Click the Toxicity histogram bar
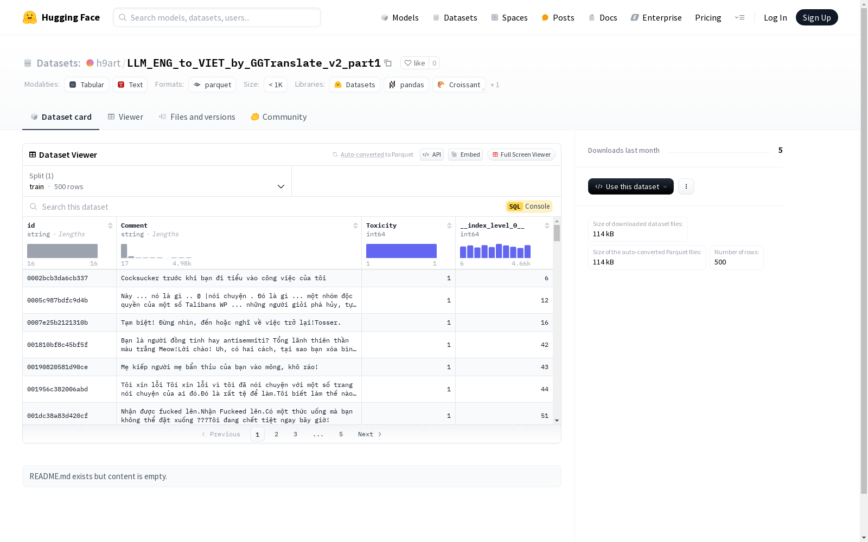The width and height of the screenshot is (868, 542). click(x=401, y=251)
